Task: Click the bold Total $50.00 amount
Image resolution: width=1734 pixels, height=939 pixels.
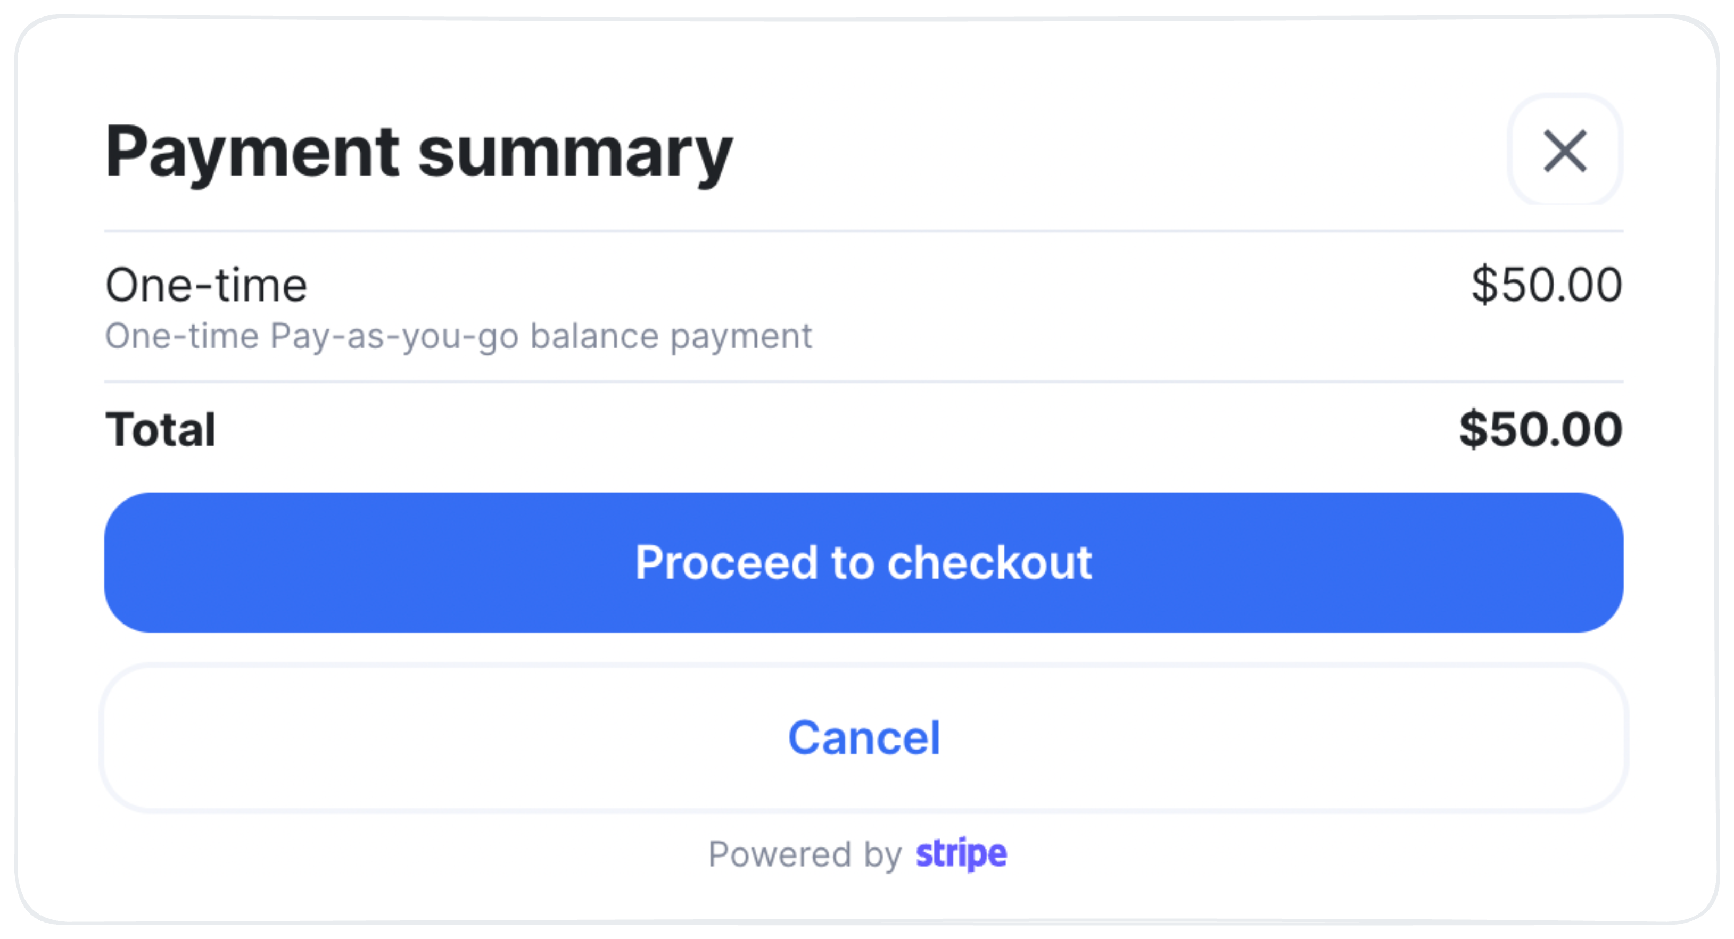Action: click(x=1540, y=429)
